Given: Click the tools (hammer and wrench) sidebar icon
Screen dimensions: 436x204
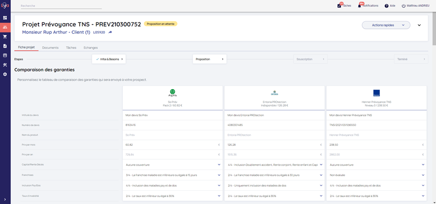Looking at the screenshot, I should click(5, 65).
